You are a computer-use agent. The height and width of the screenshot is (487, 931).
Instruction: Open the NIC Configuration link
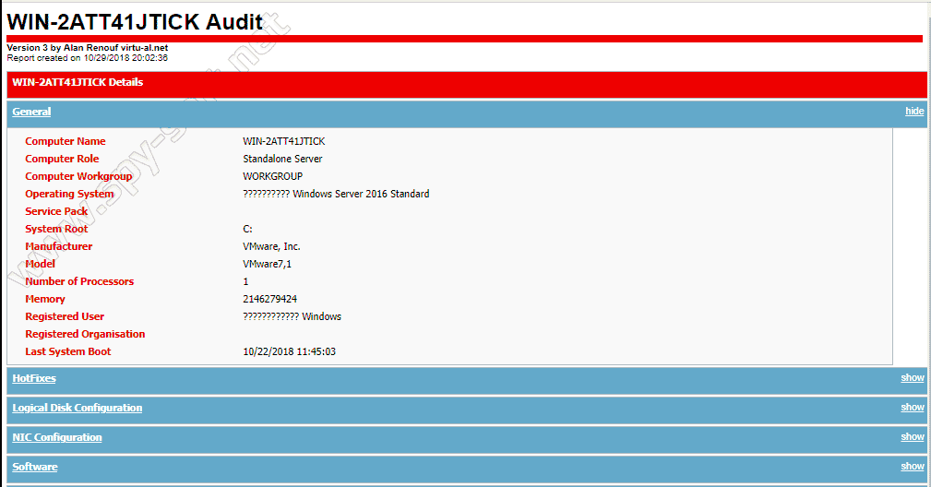[x=57, y=438]
